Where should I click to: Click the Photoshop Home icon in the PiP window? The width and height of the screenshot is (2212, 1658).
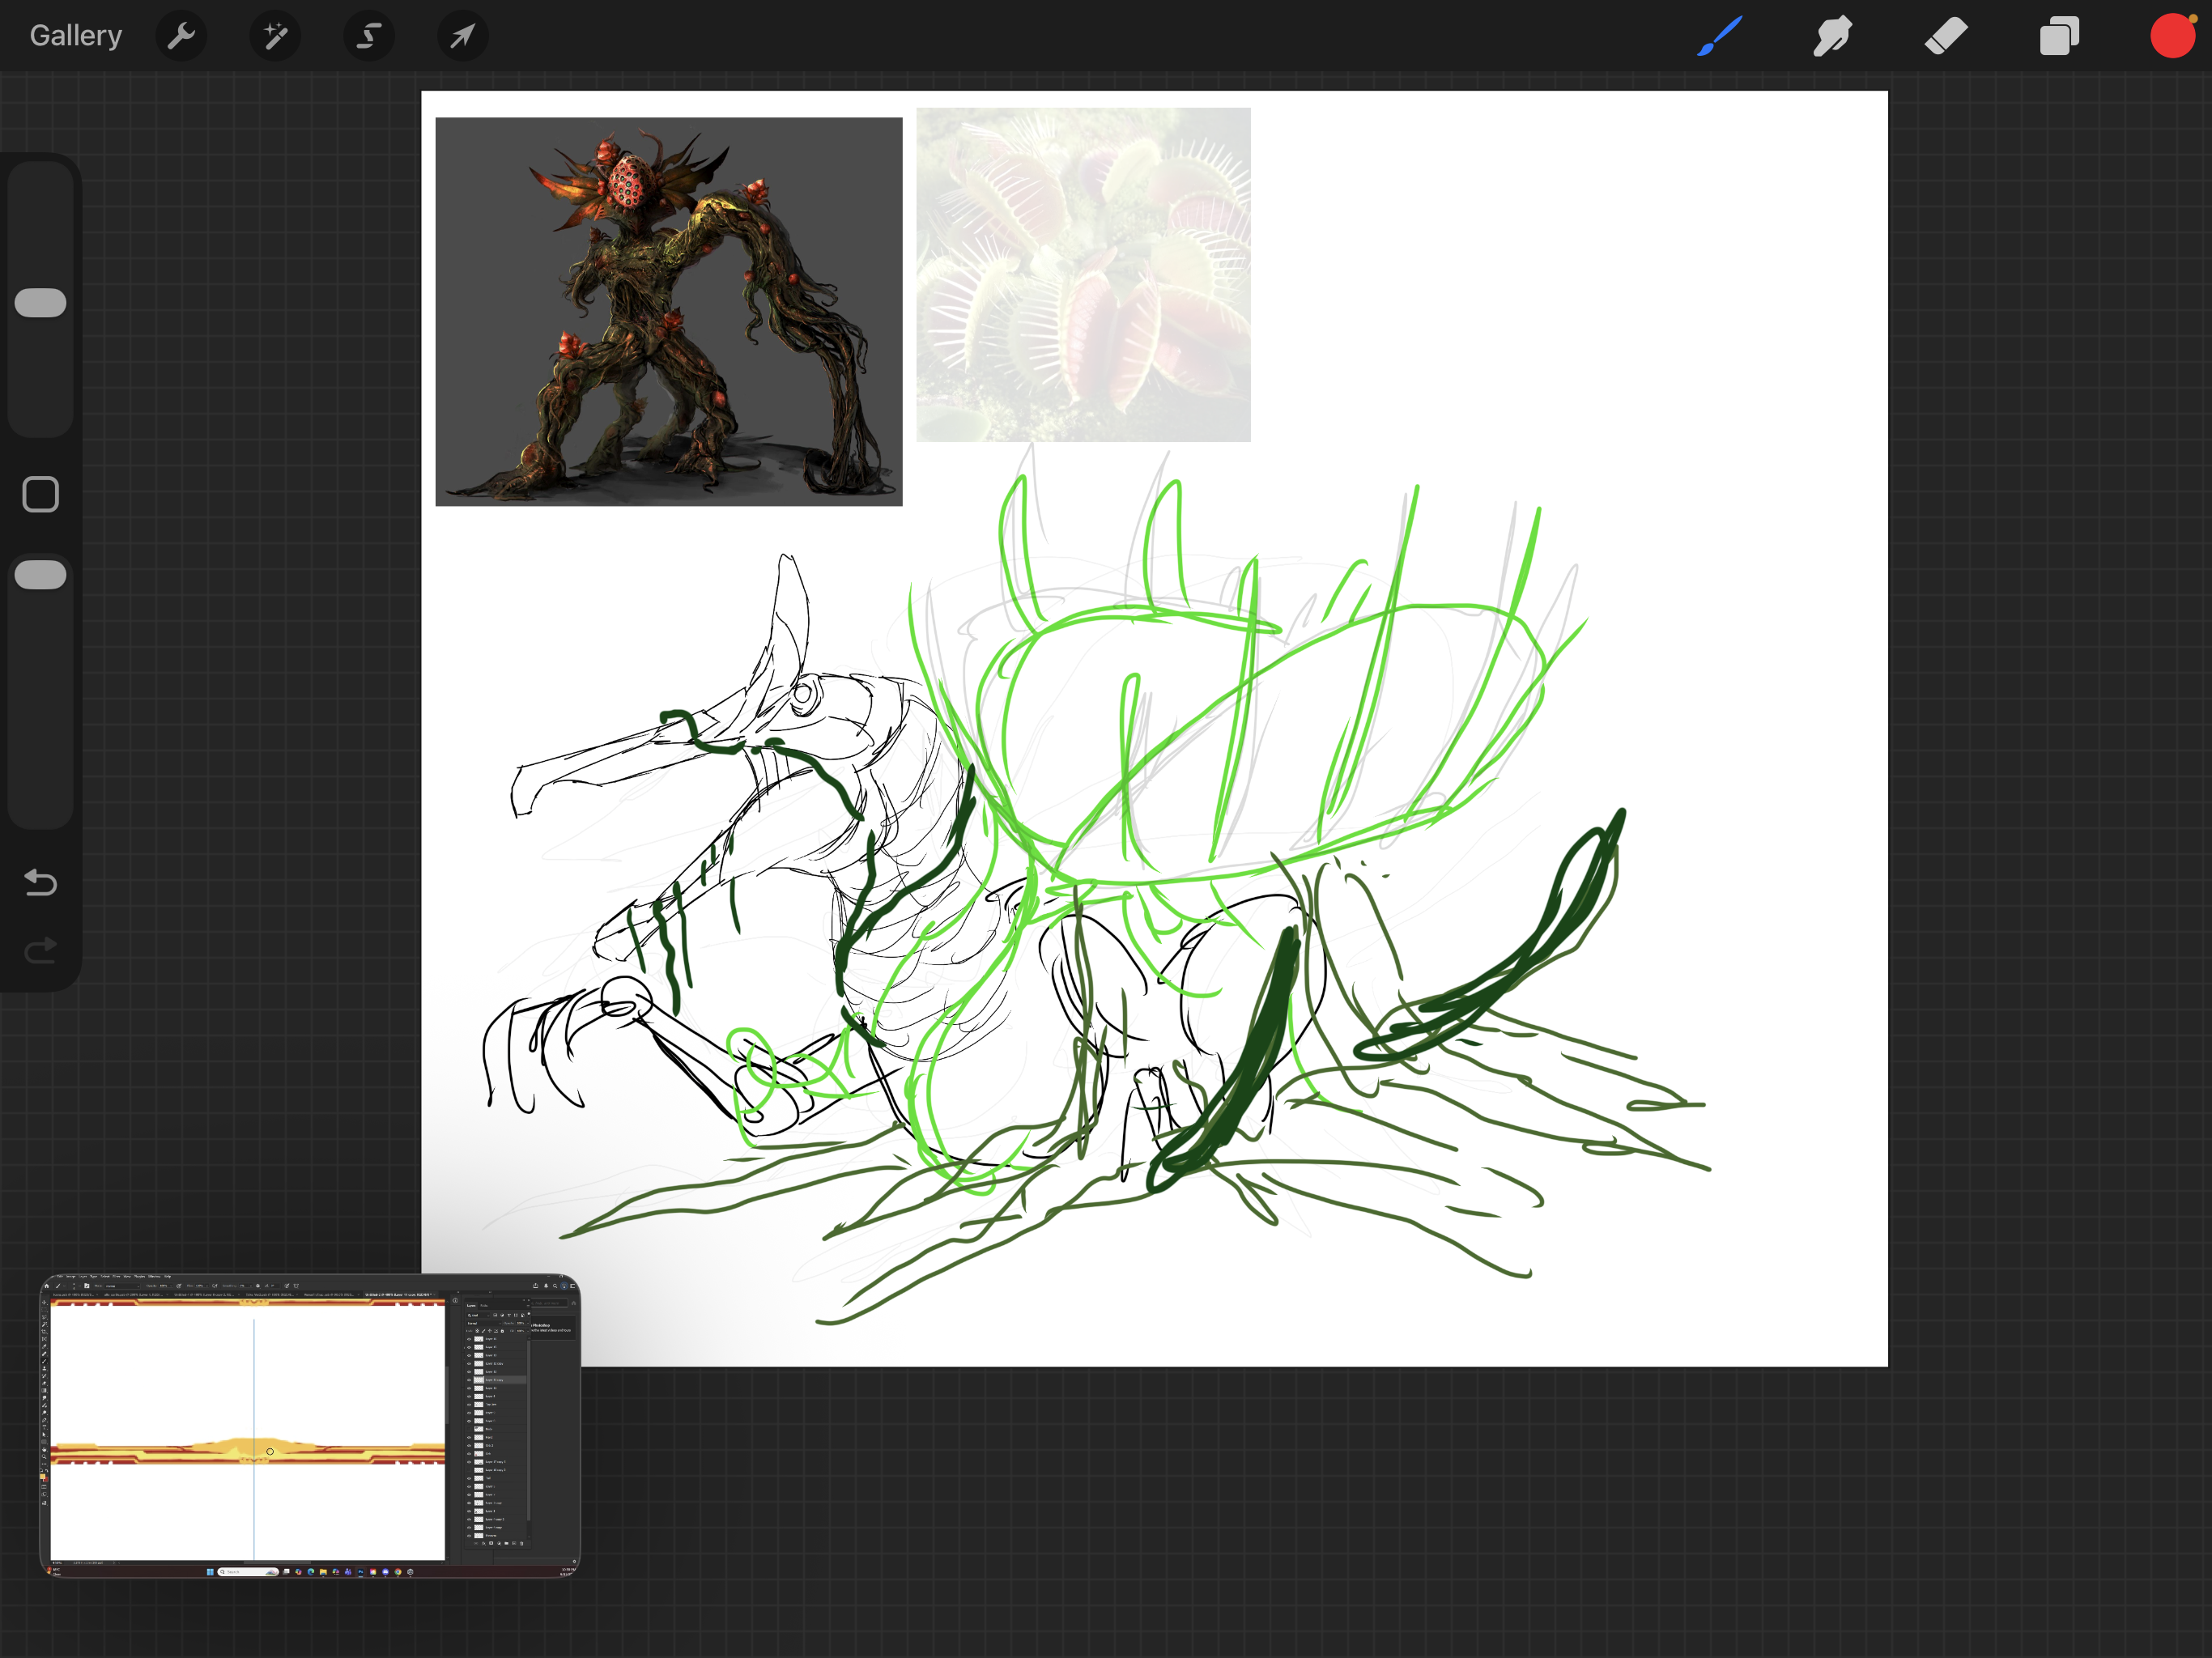point(47,1286)
